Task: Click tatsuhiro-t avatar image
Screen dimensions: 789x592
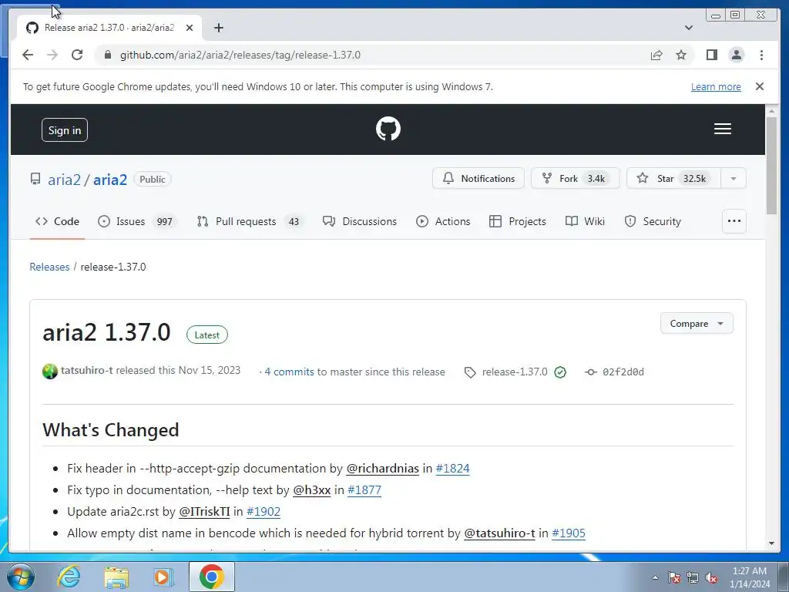Action: 50,372
